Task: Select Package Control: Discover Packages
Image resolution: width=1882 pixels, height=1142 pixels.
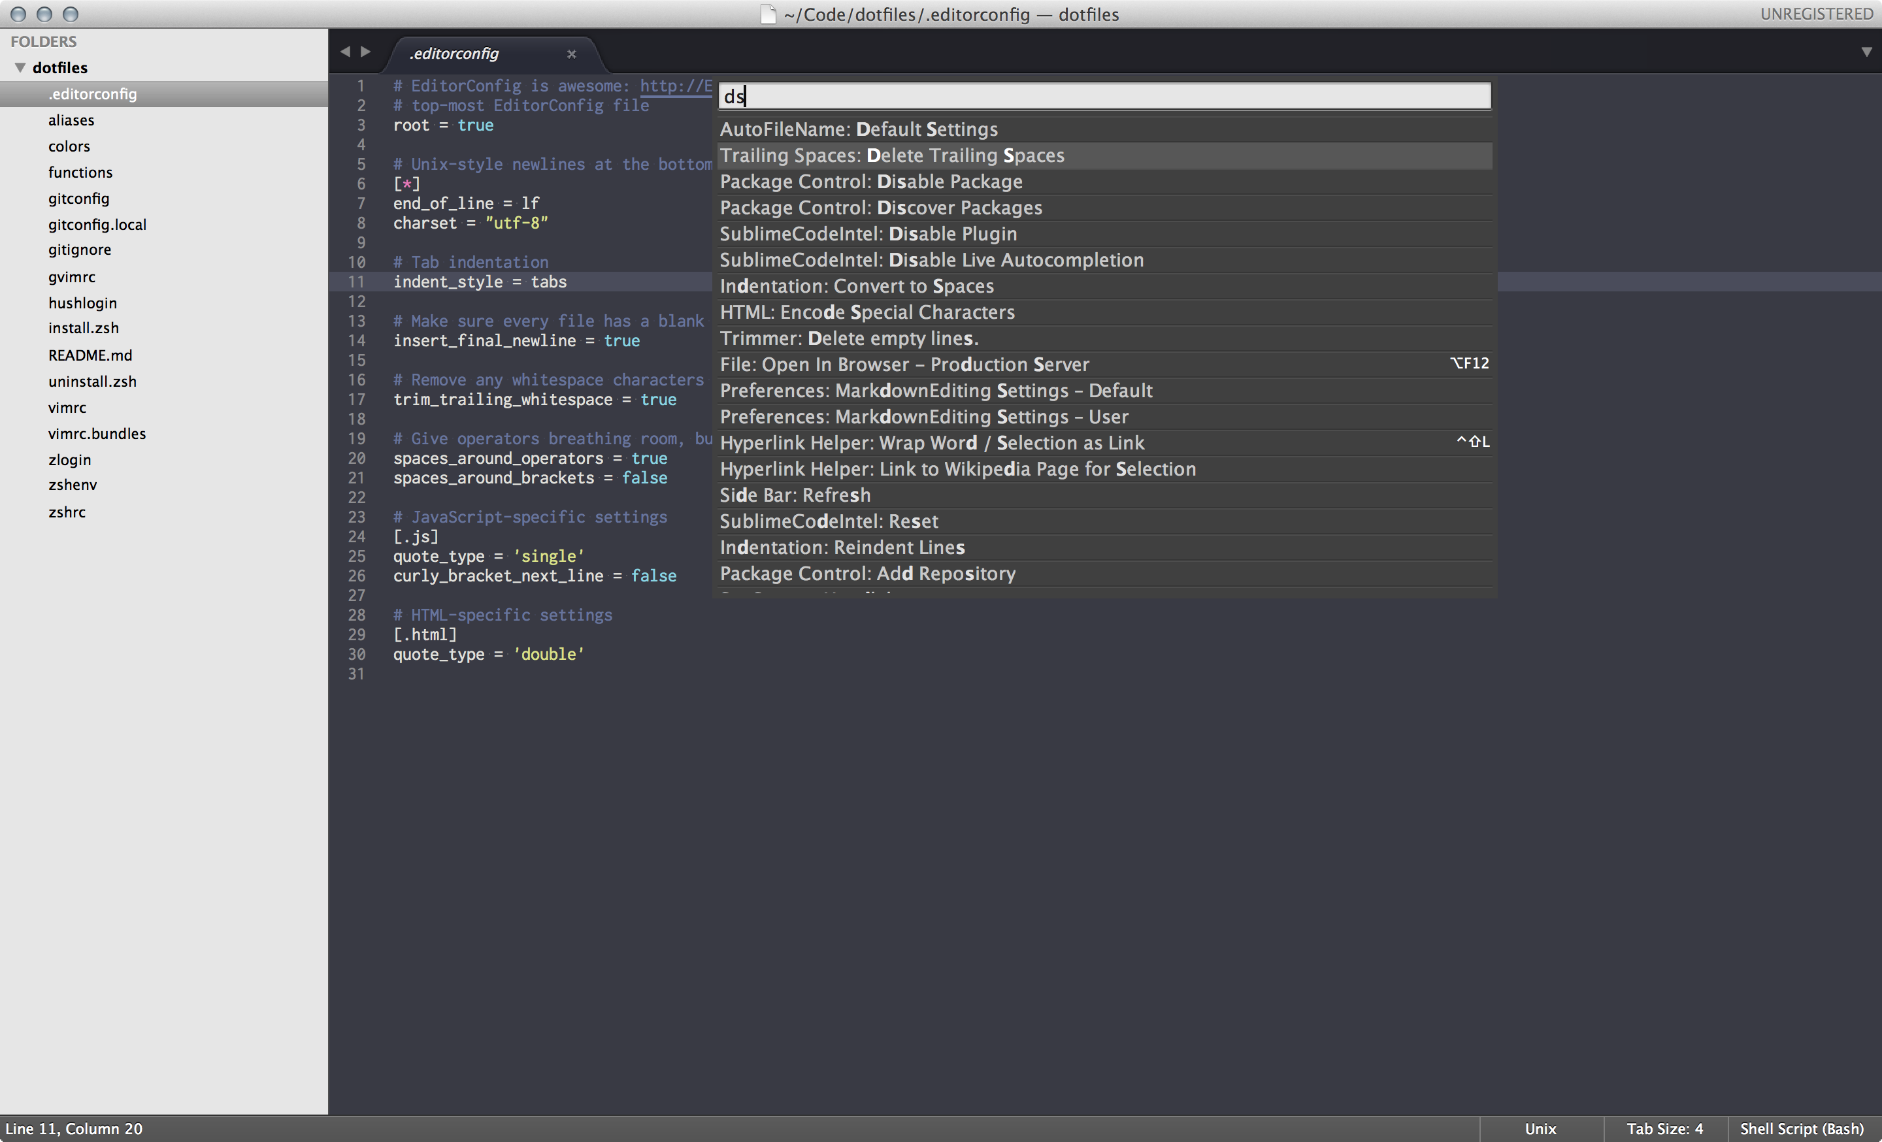Action: (x=1104, y=207)
